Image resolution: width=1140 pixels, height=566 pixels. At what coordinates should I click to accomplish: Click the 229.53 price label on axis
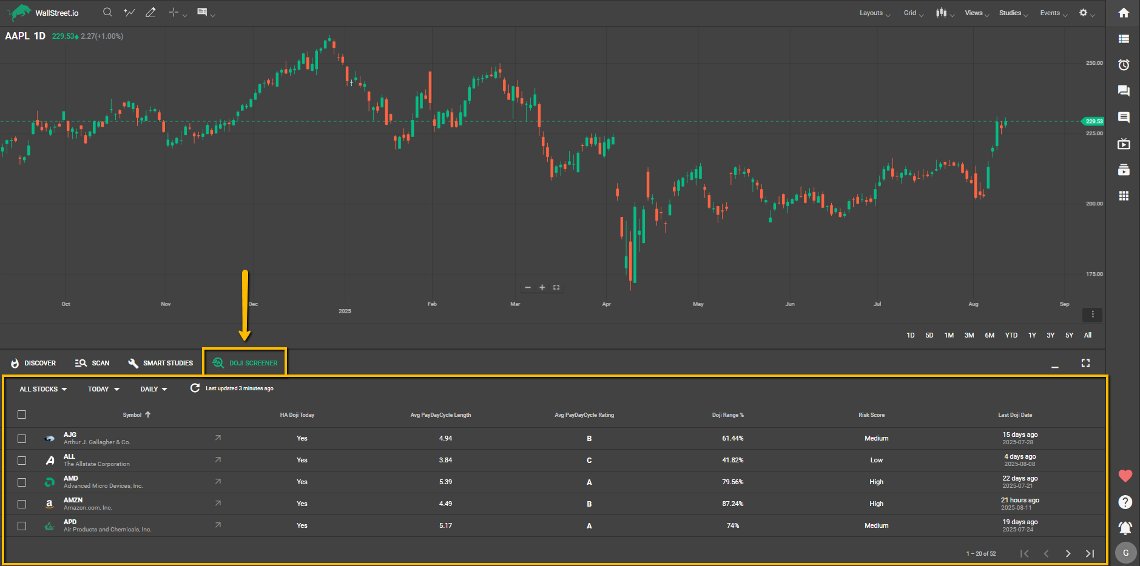pyautogui.click(x=1093, y=121)
